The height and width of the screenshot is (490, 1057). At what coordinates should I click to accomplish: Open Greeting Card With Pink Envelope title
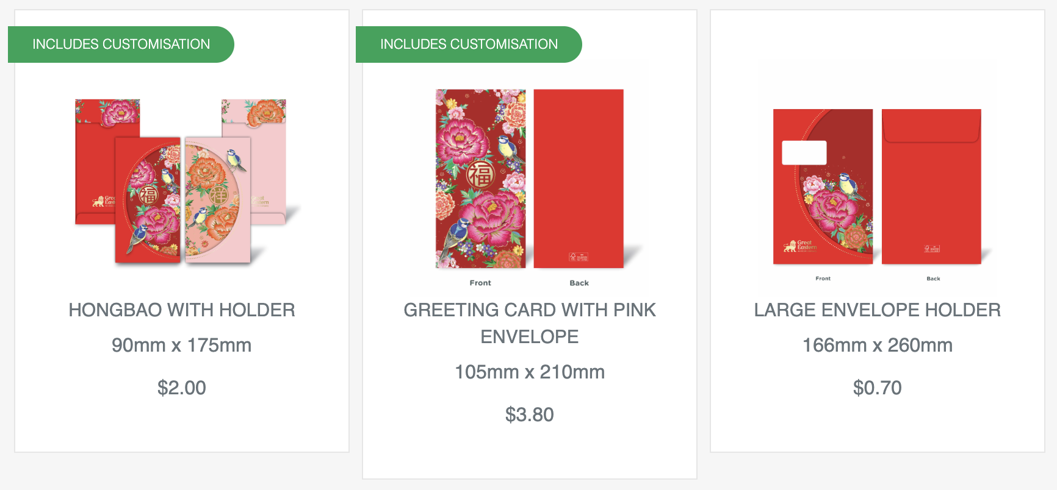coord(530,323)
